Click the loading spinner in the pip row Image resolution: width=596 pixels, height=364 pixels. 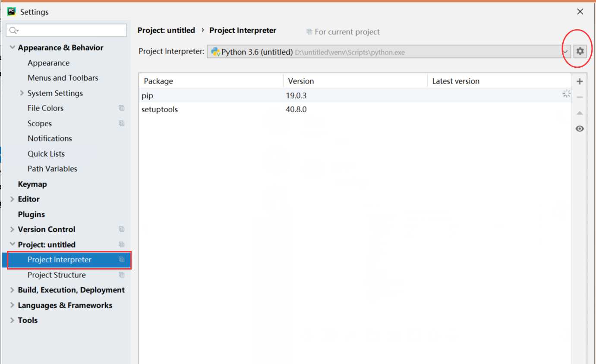[566, 94]
